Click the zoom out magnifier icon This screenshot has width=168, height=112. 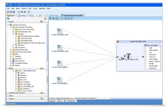tap(53, 18)
